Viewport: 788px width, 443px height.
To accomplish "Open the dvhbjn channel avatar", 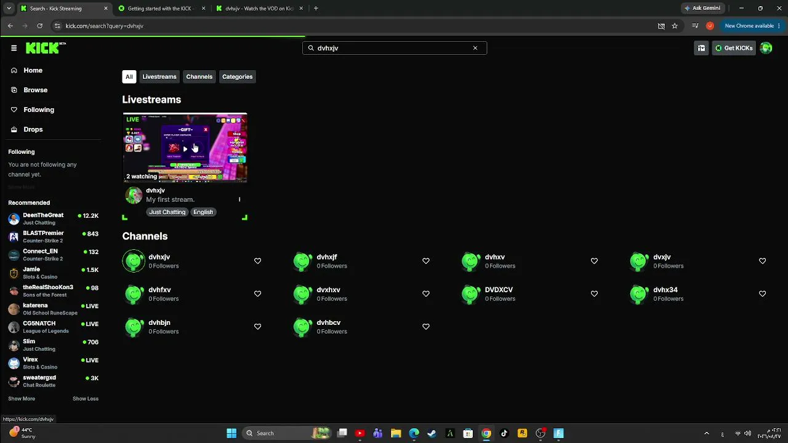I will pos(134,327).
